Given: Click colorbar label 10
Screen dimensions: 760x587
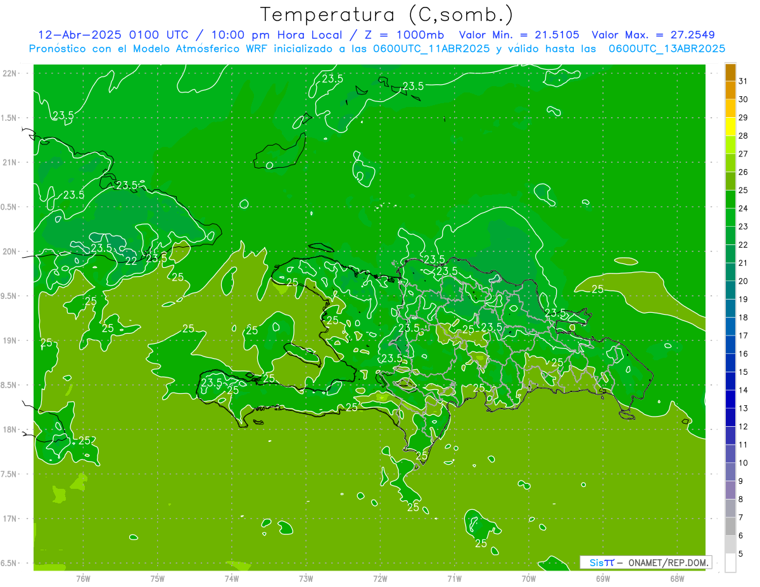Looking at the screenshot, I should [744, 463].
